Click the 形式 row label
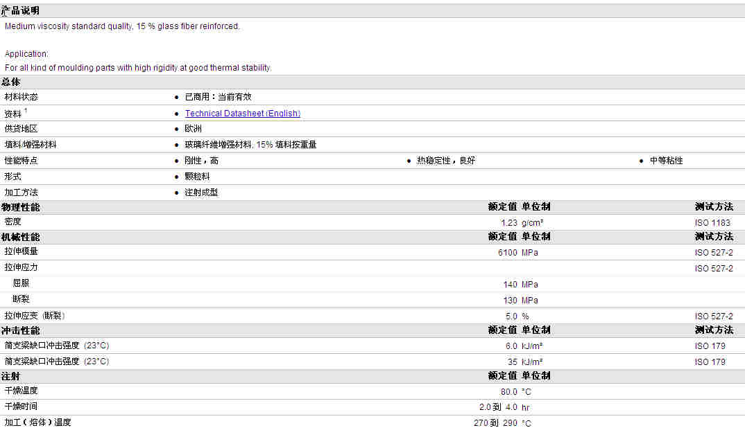This screenshot has width=745, height=428. 12,177
